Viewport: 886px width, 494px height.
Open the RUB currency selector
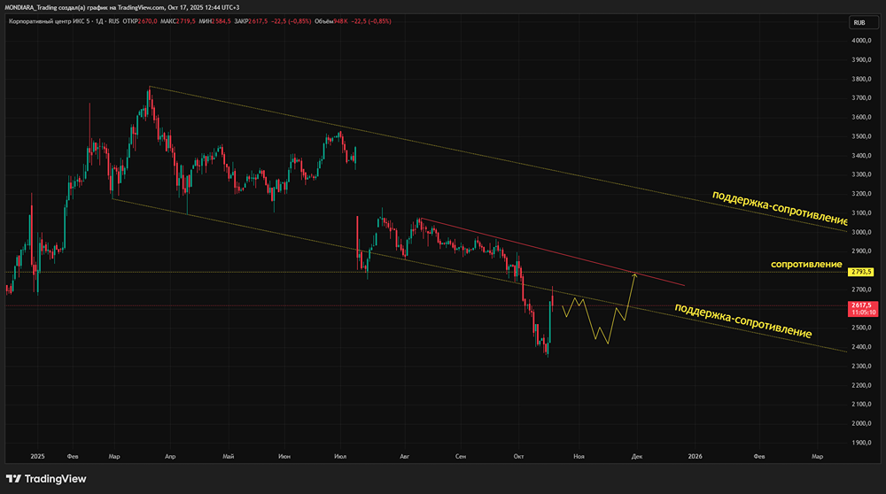[x=863, y=23]
